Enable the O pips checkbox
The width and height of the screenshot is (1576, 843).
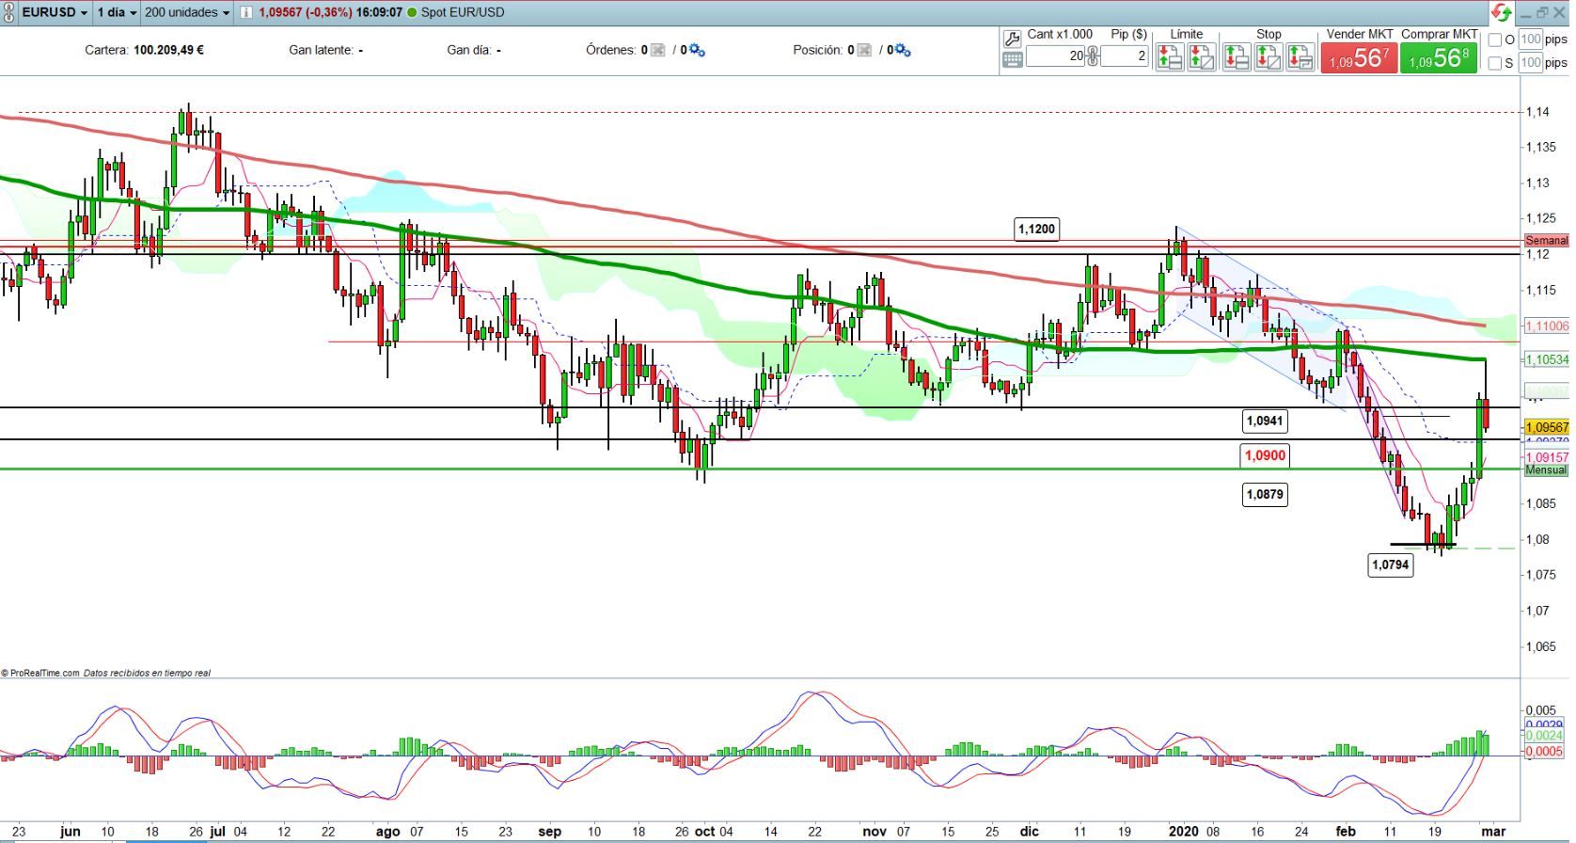[x=1495, y=40]
